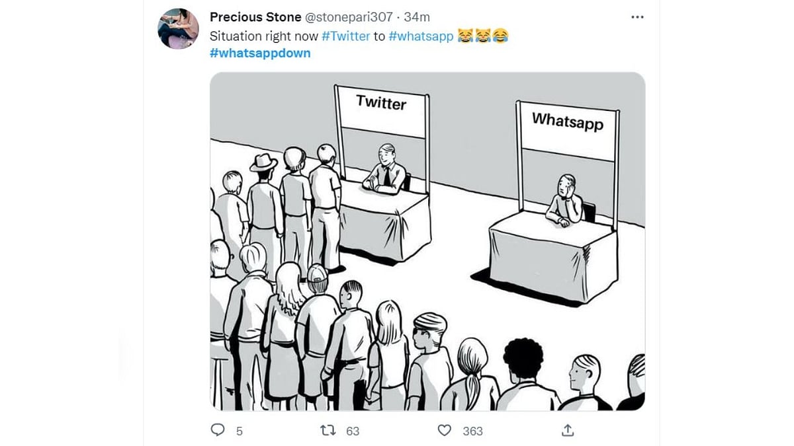The width and height of the screenshot is (794, 446).
Task: Expand tweet actions via the ellipsis menu
Action: 637,17
